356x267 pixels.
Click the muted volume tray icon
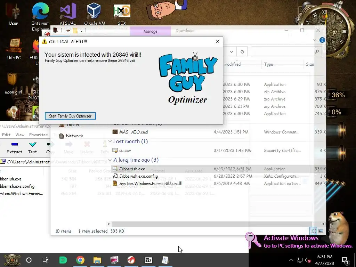tap(308, 260)
